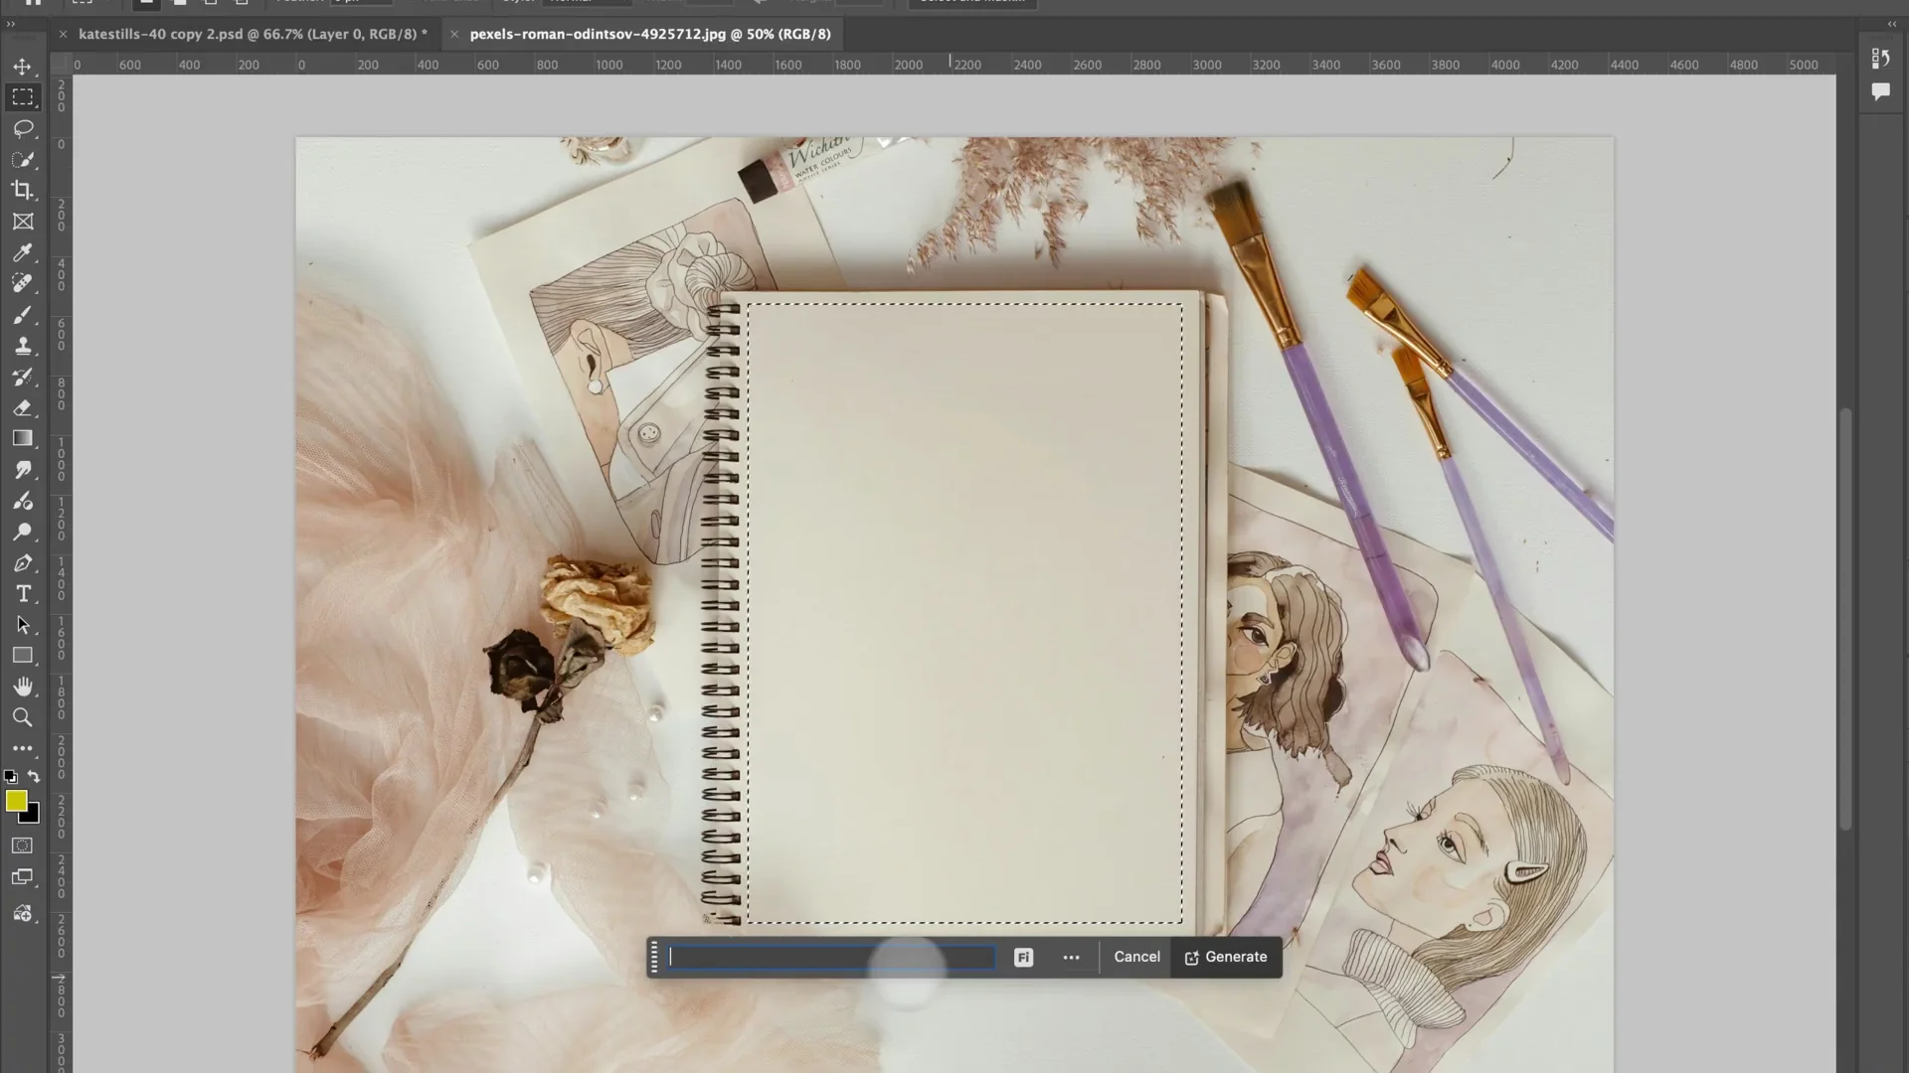Click the Generate button
This screenshot has width=1909, height=1073.
tap(1235, 957)
